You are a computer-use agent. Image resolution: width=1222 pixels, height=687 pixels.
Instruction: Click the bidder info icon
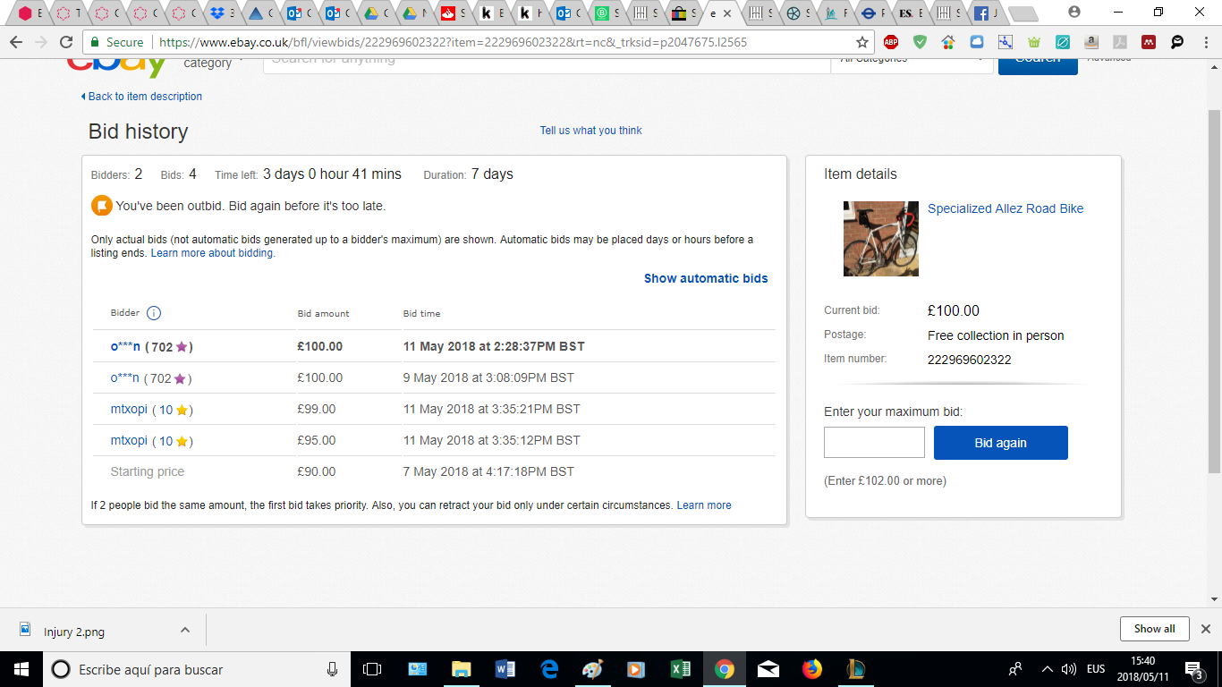(154, 313)
